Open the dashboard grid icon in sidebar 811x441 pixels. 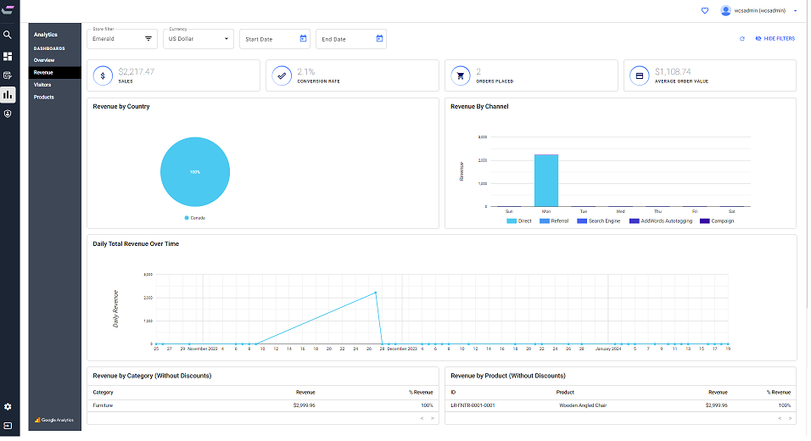pyautogui.click(x=8, y=56)
